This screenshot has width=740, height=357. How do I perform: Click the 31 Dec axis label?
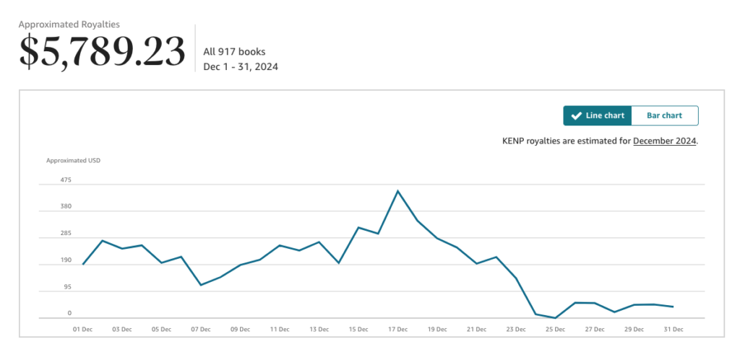click(674, 329)
